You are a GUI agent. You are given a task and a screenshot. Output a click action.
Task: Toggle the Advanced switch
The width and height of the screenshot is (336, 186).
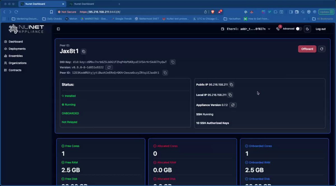coord(299,29)
